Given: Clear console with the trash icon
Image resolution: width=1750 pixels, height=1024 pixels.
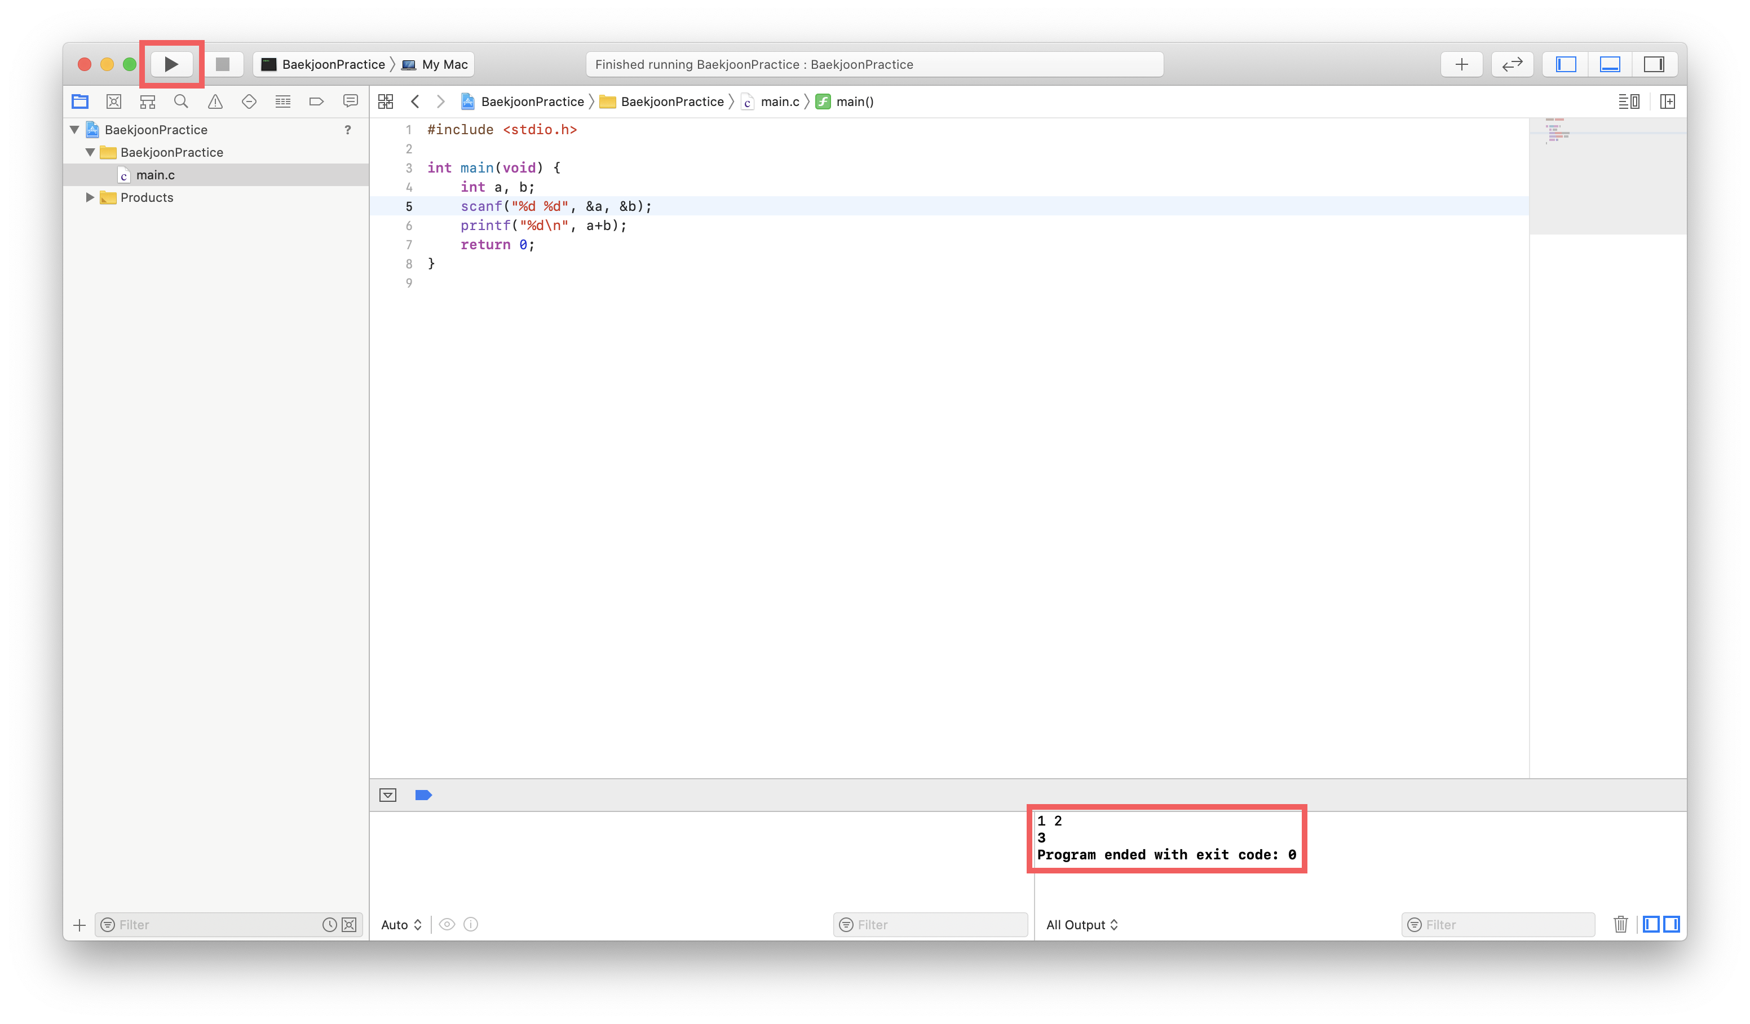Looking at the screenshot, I should (1620, 925).
